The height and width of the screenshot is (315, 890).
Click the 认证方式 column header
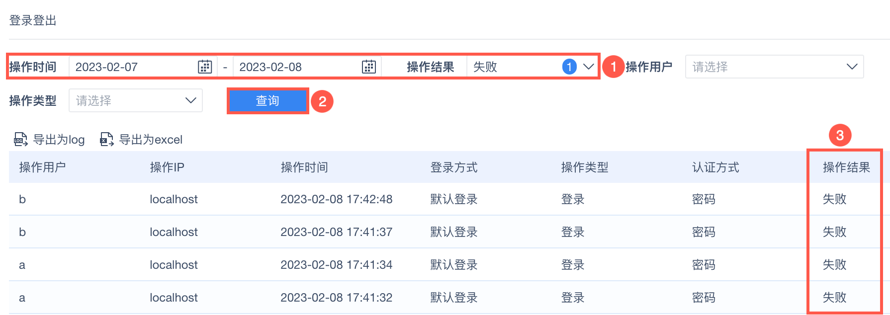(x=715, y=167)
